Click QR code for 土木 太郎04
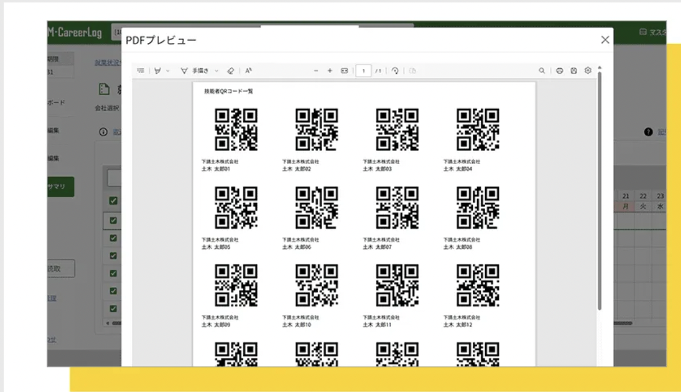This screenshot has width=681, height=392. click(478, 130)
